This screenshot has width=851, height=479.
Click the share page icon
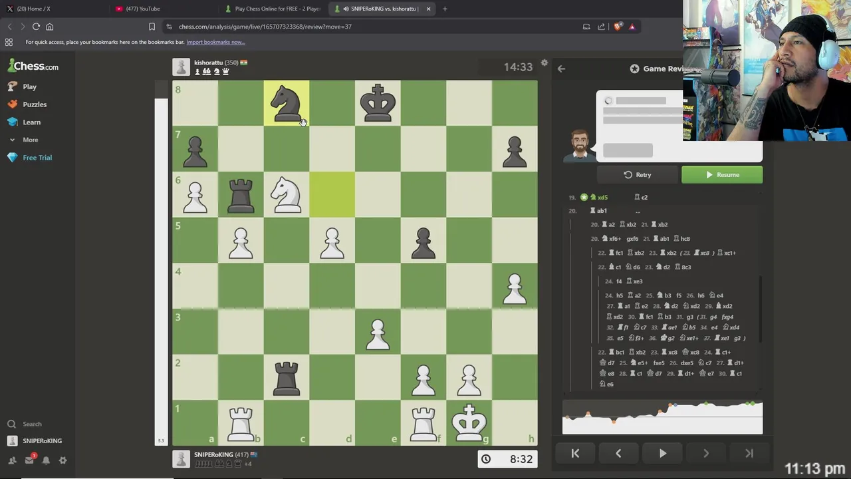(x=601, y=27)
